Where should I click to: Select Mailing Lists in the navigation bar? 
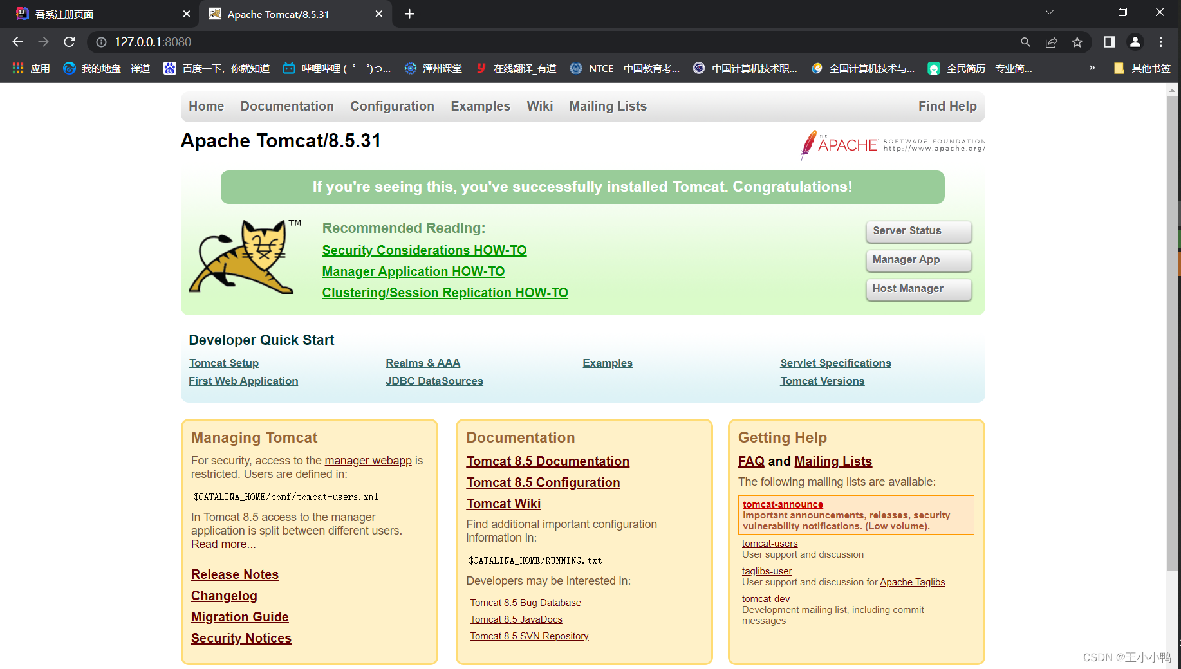pos(608,106)
